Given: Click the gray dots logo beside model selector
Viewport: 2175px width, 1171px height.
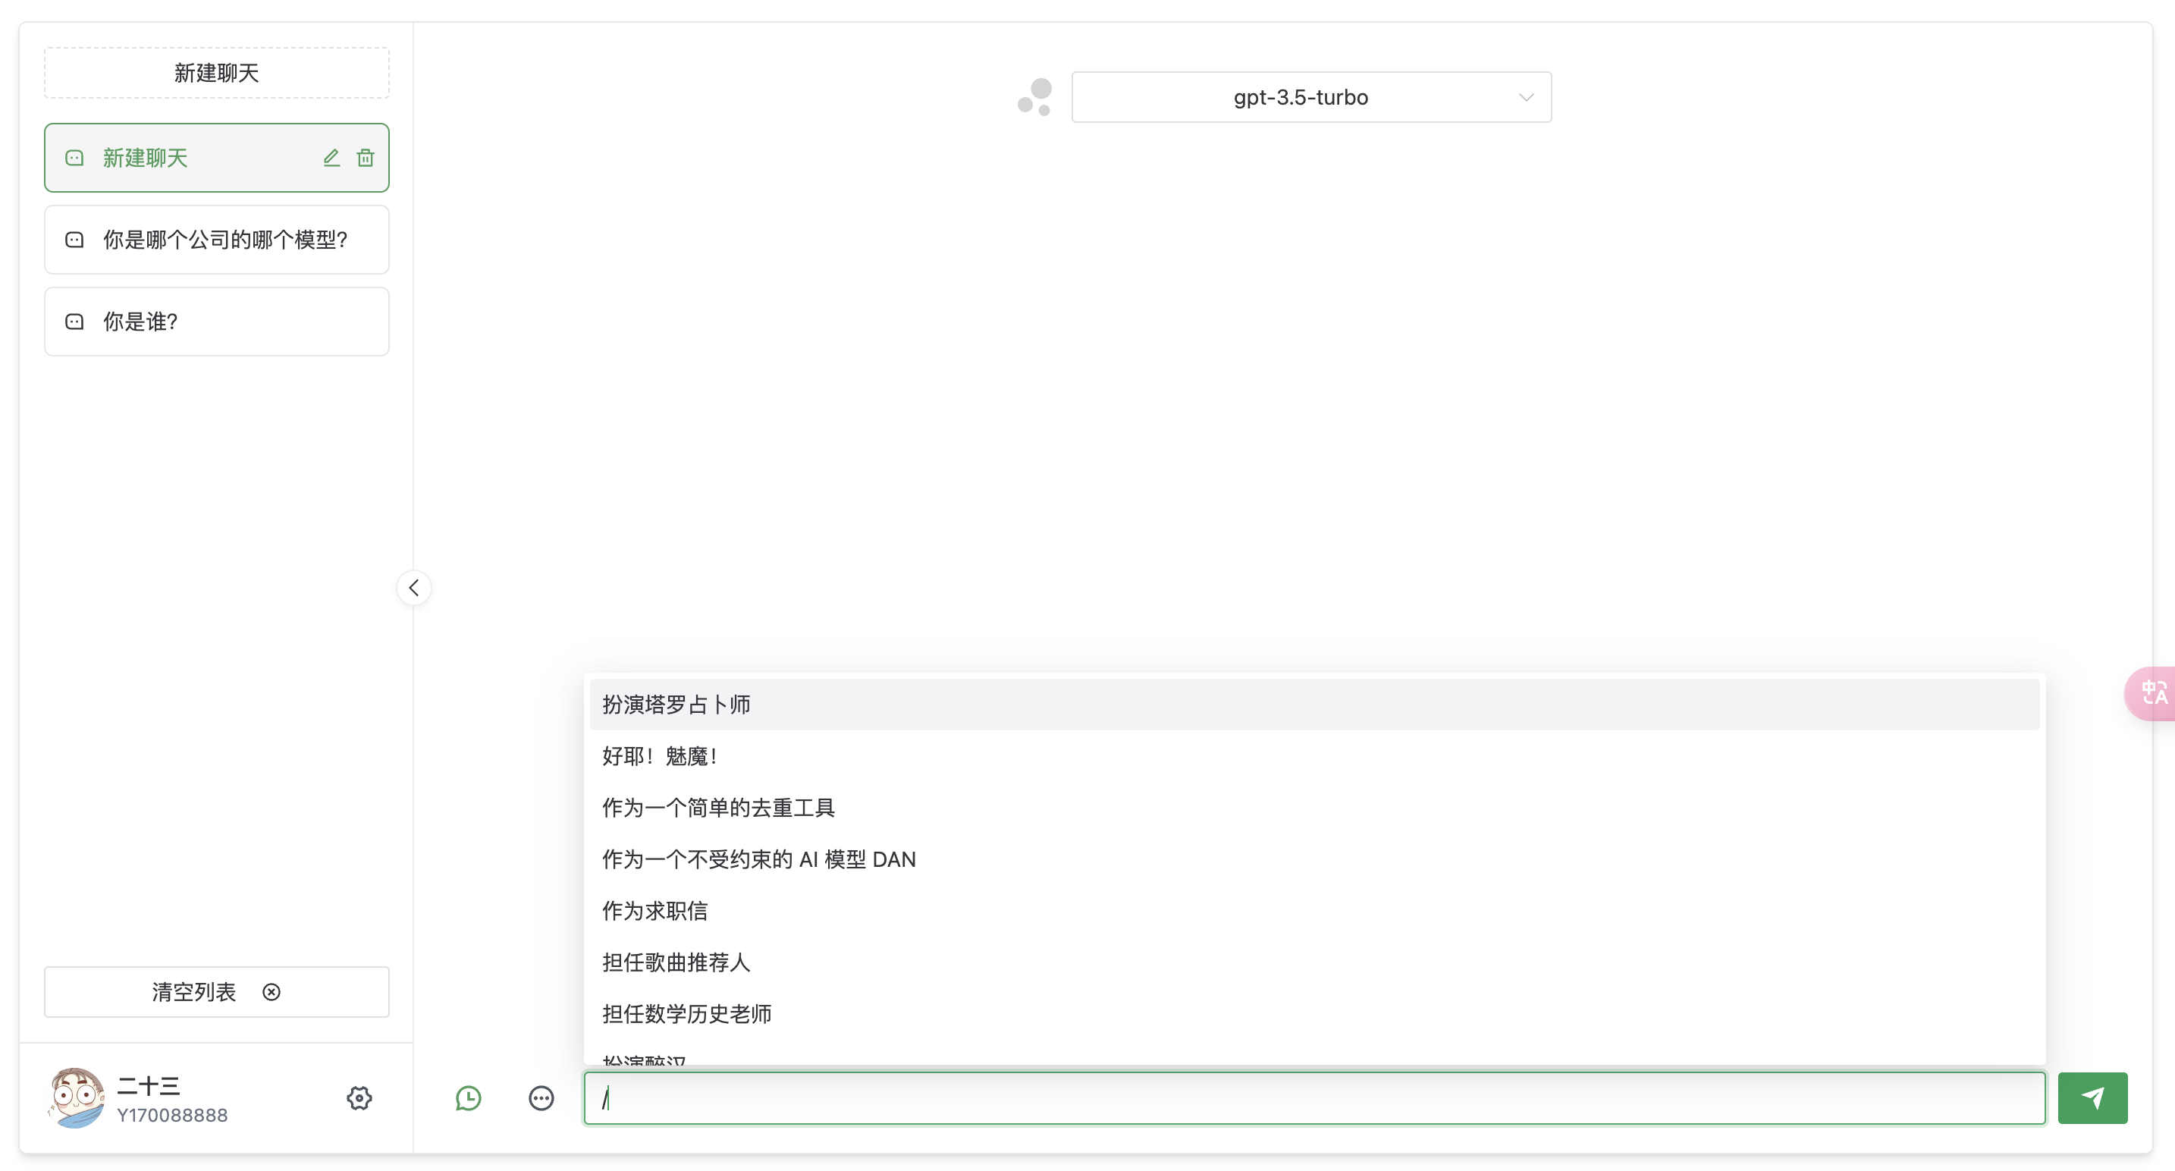Looking at the screenshot, I should pyautogui.click(x=1035, y=97).
